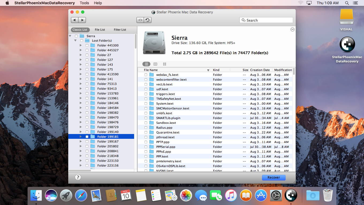
Task: Expand Folder 27 tree node
Action: tap(81, 55)
